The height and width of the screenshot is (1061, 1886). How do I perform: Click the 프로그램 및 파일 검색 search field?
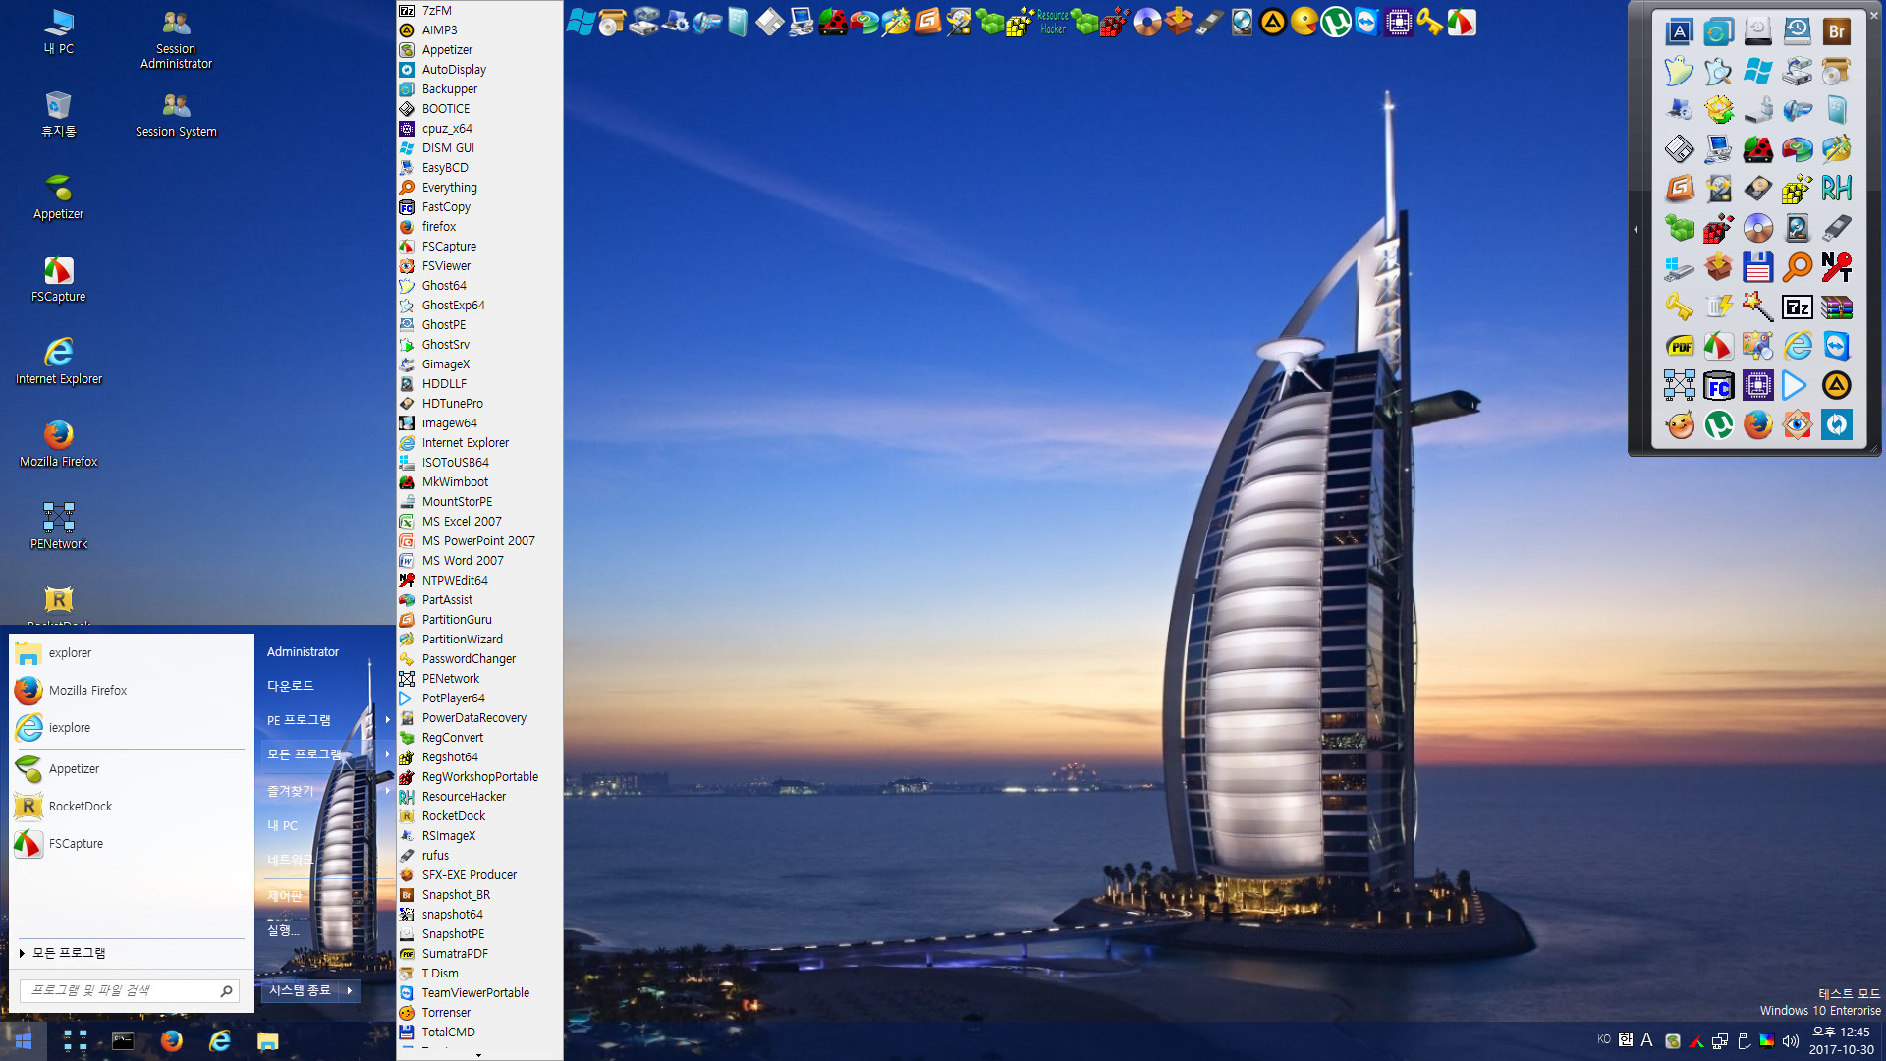129,991
